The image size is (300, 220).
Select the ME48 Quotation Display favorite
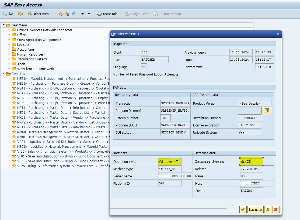[62, 98]
